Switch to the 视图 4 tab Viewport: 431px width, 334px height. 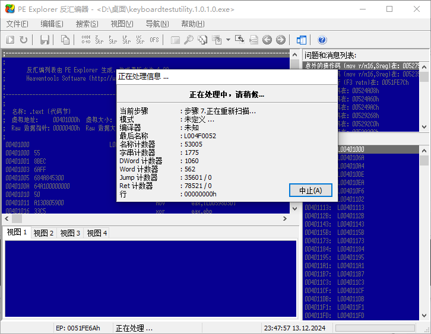point(97,233)
